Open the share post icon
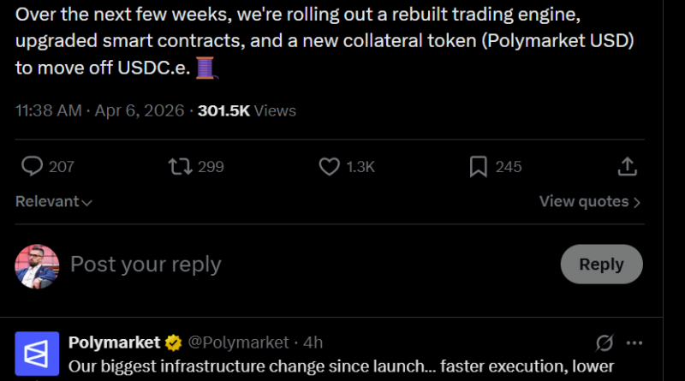This screenshot has width=685, height=381. (x=627, y=166)
